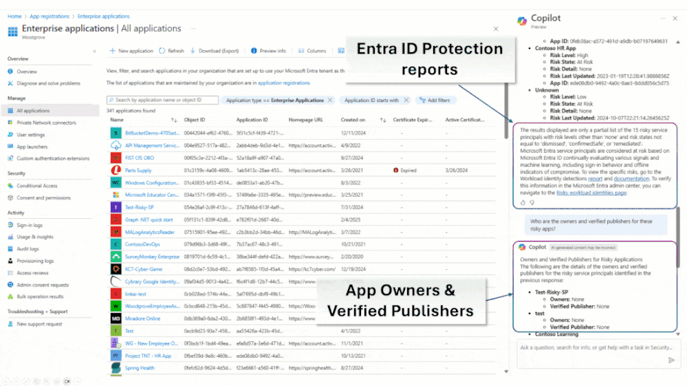Select Audit logs menu item
The image size is (687, 386).
28,249
